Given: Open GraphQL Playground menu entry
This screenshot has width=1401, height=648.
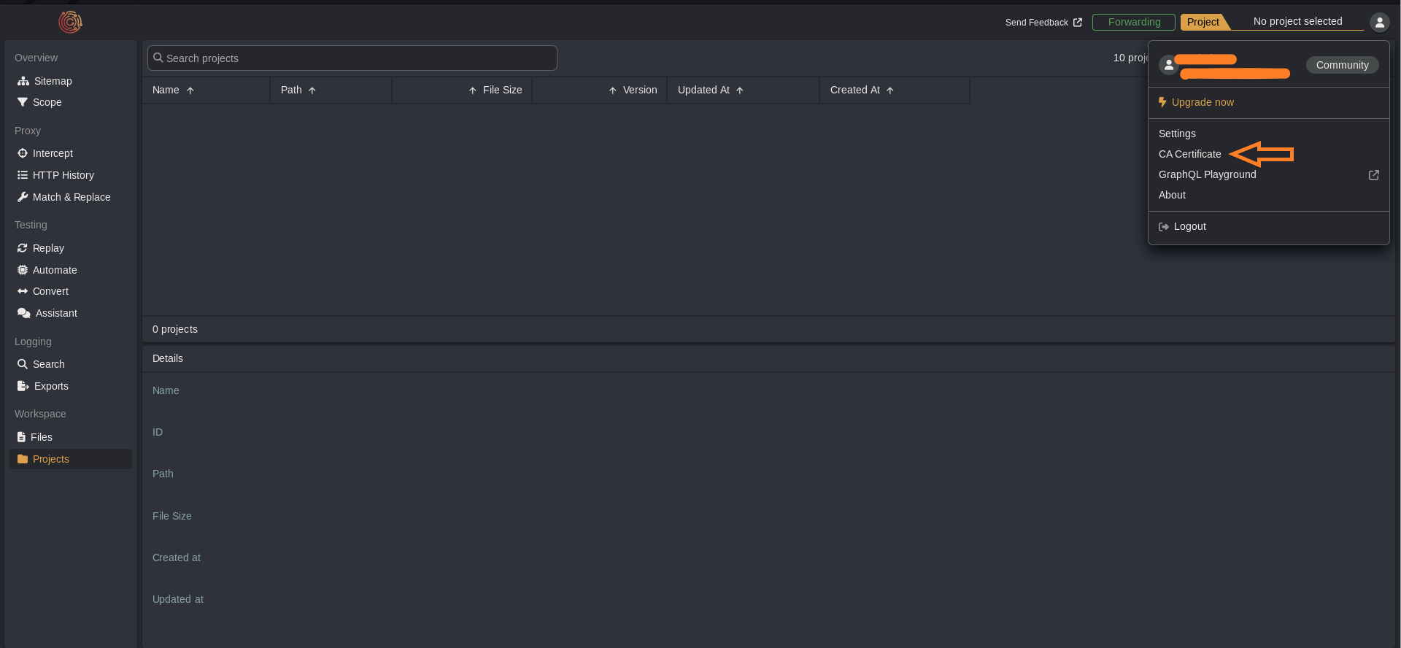Looking at the screenshot, I should click(x=1268, y=174).
